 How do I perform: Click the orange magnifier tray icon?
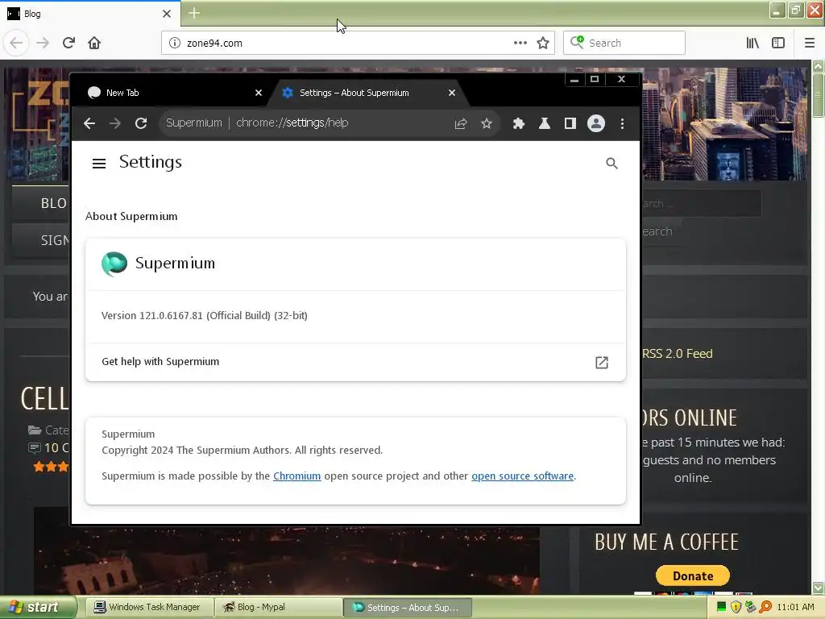coord(765,608)
